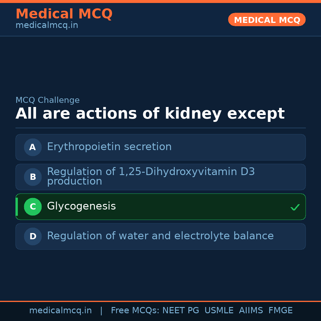Select the Erythropoietin secretion option

[109, 147]
